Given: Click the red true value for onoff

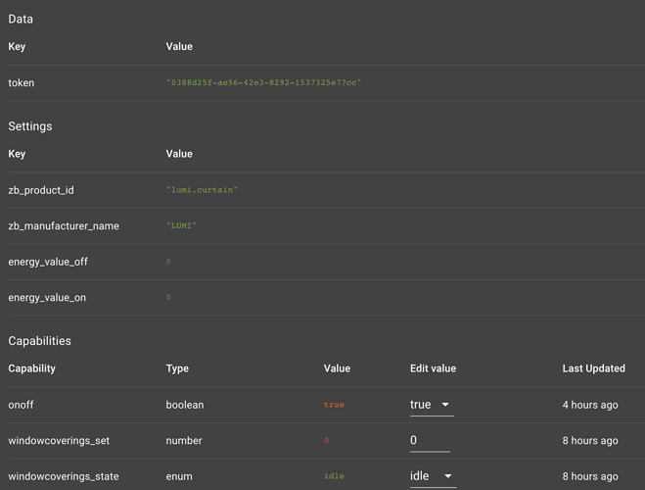Looking at the screenshot, I should [x=334, y=405].
